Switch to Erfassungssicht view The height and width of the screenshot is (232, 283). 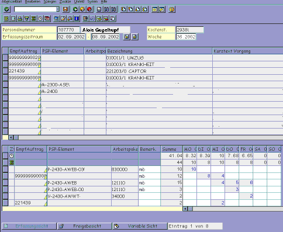pos(29,226)
